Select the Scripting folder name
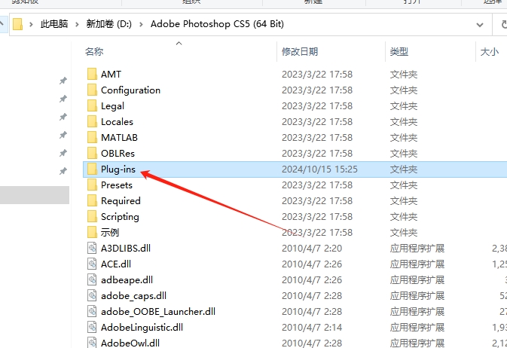The height and width of the screenshot is (348, 507). (x=120, y=217)
